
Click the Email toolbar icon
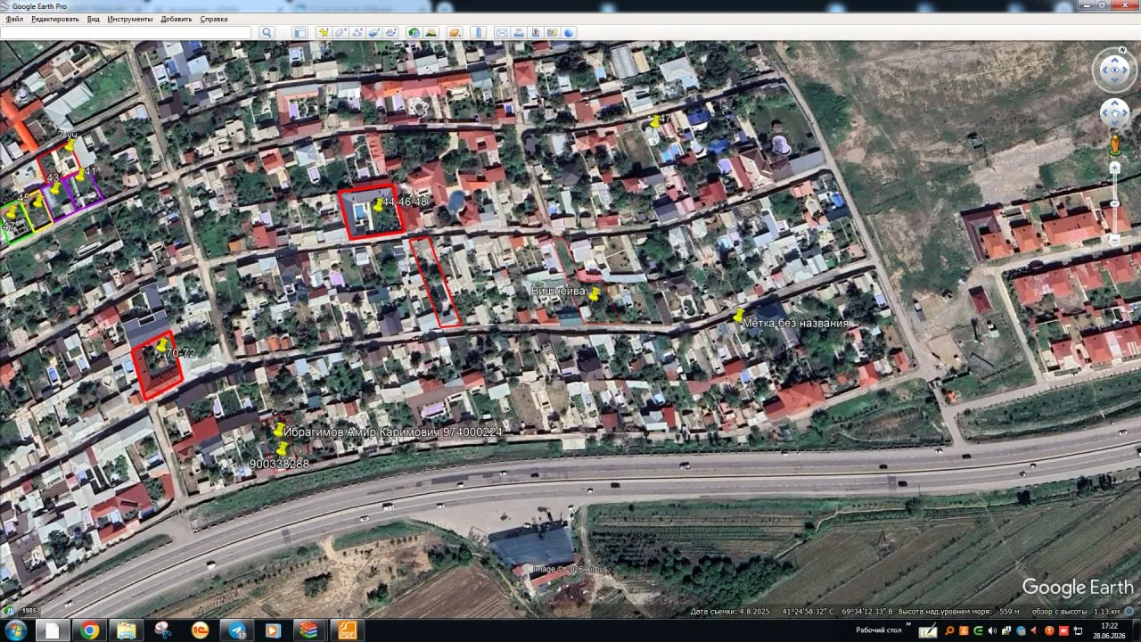point(502,33)
